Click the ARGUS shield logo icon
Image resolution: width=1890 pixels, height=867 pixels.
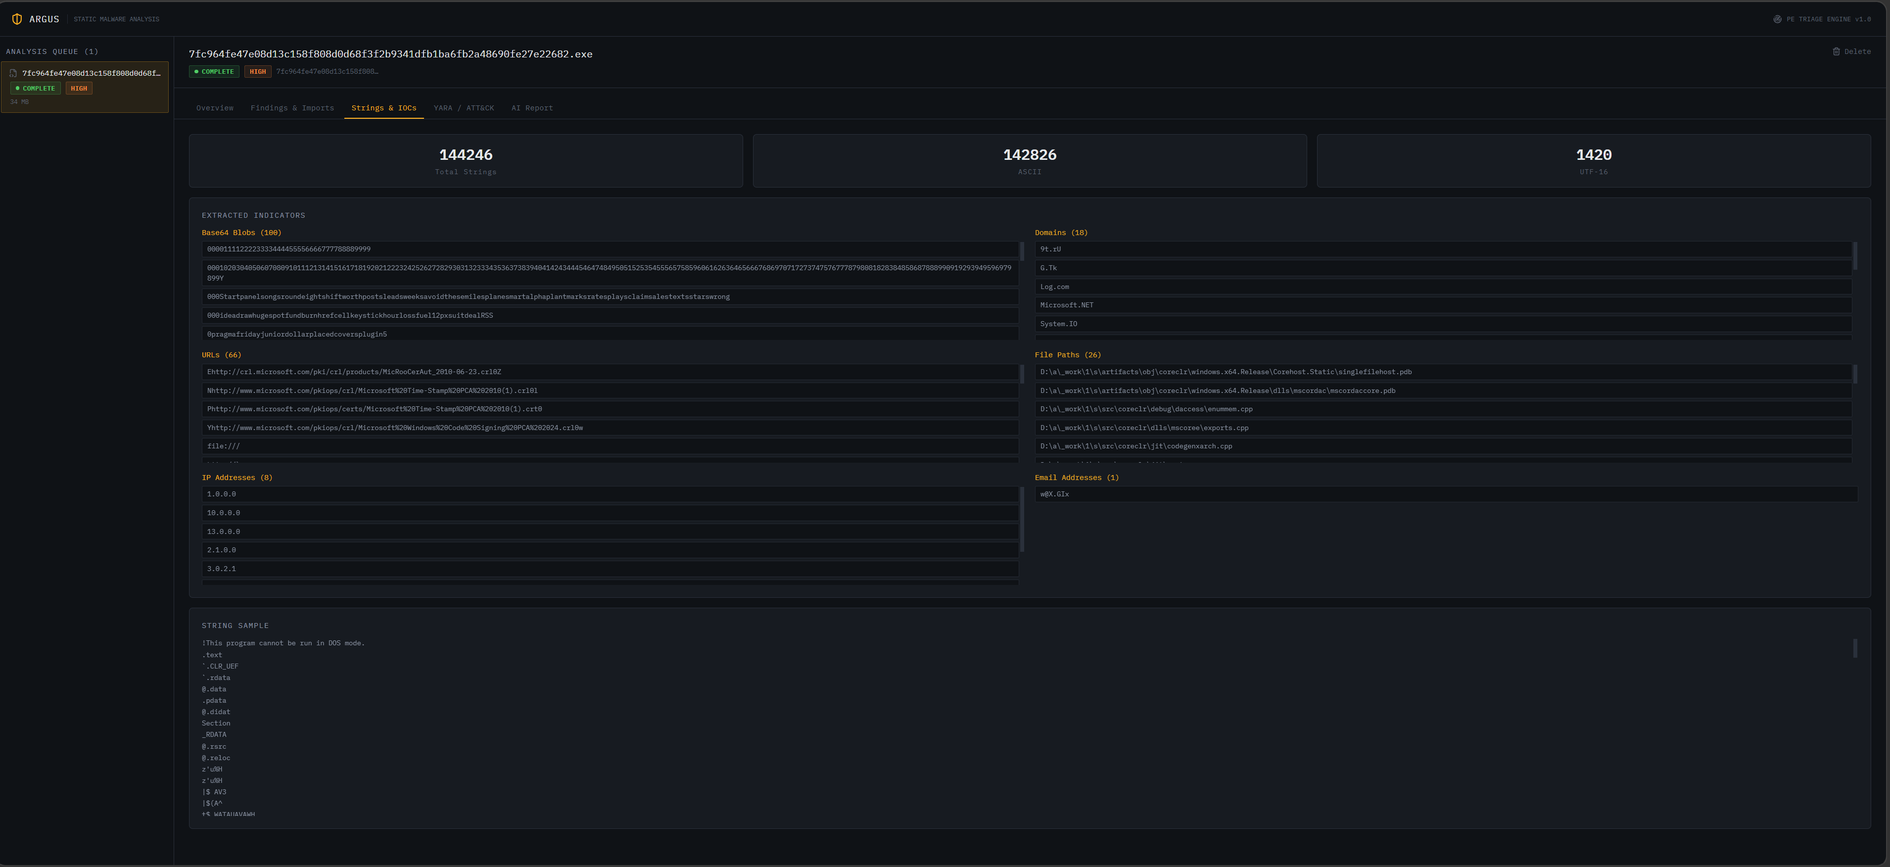point(17,19)
